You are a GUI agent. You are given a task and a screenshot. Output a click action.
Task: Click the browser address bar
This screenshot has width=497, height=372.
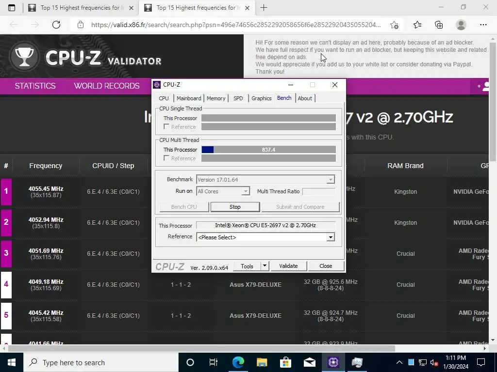click(x=236, y=25)
